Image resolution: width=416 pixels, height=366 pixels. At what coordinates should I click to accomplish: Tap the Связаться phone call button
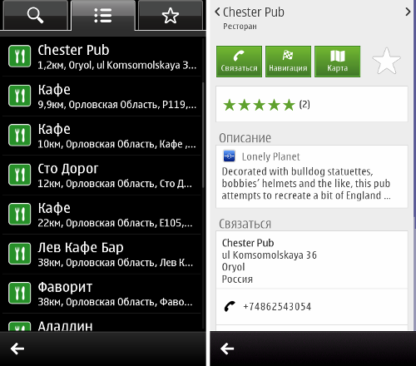point(239,62)
